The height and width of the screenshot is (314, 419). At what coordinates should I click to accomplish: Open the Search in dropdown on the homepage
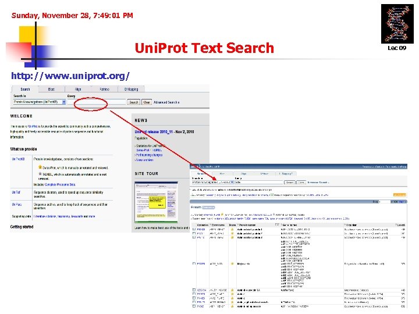click(40, 102)
